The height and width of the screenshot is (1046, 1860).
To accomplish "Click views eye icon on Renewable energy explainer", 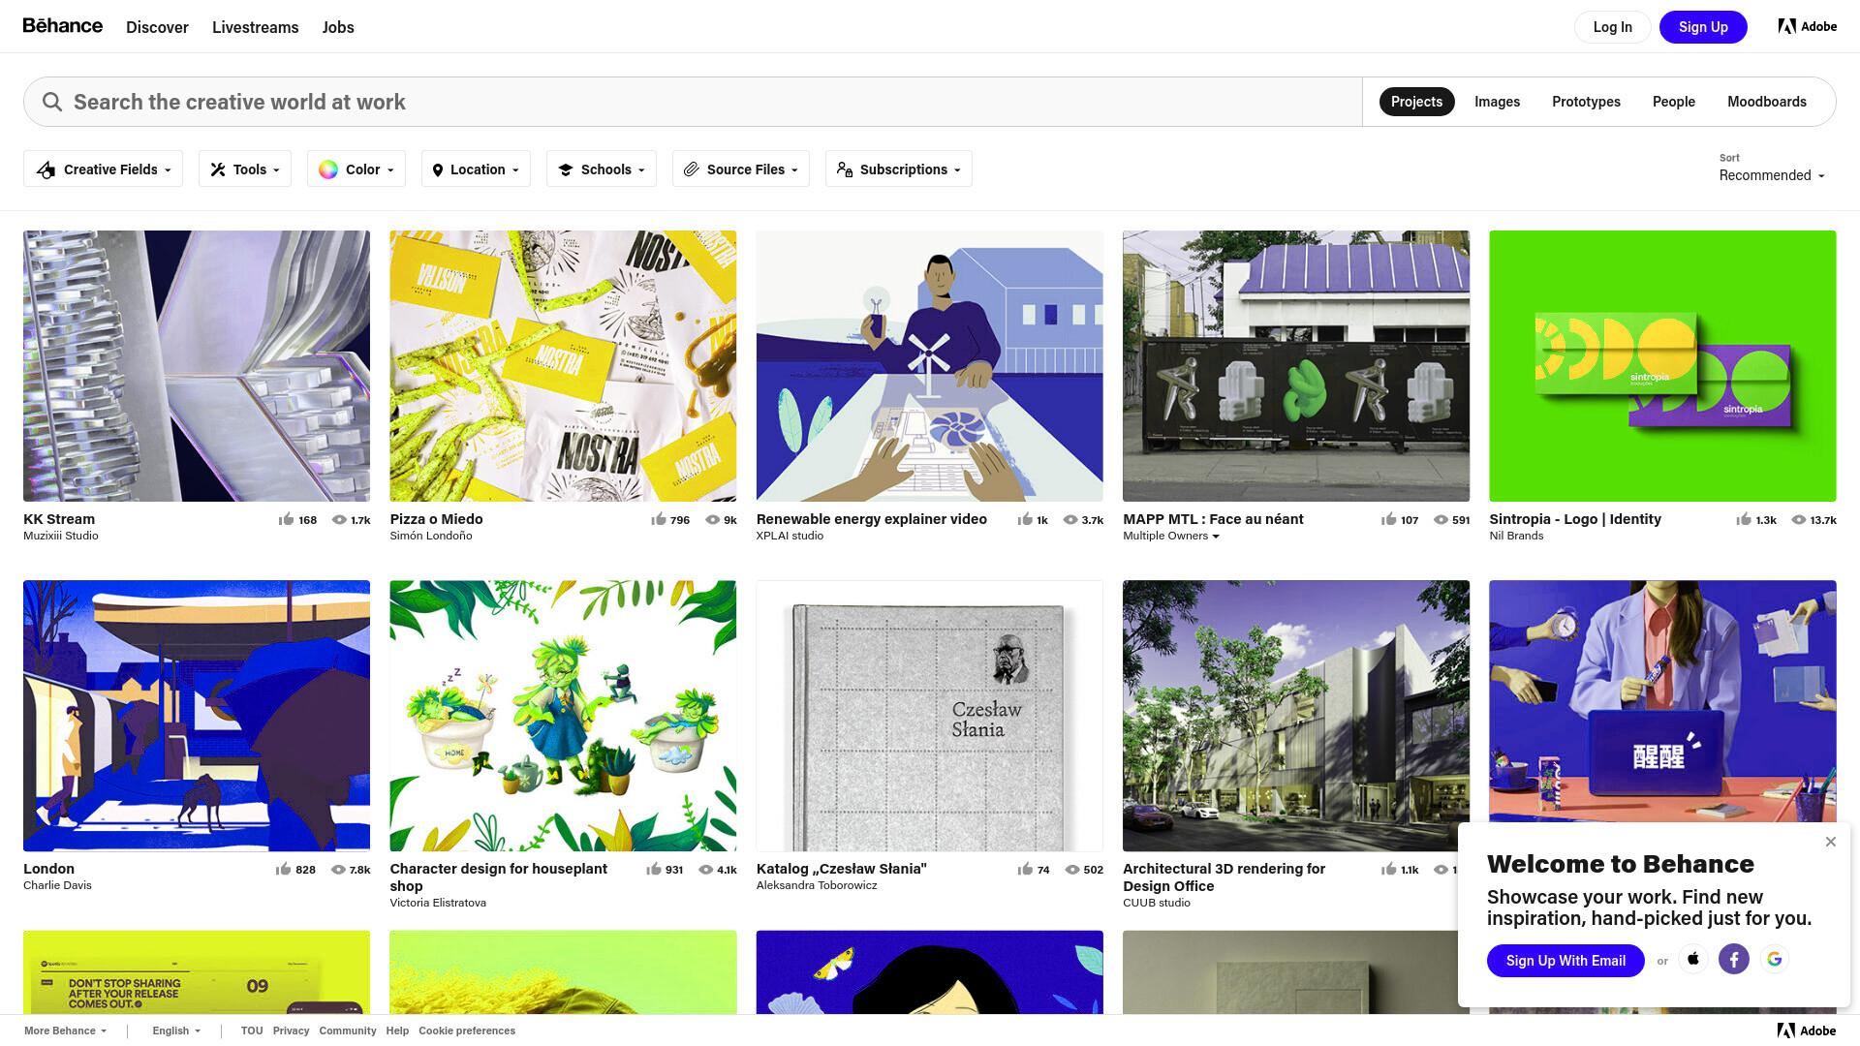I will point(1070,520).
